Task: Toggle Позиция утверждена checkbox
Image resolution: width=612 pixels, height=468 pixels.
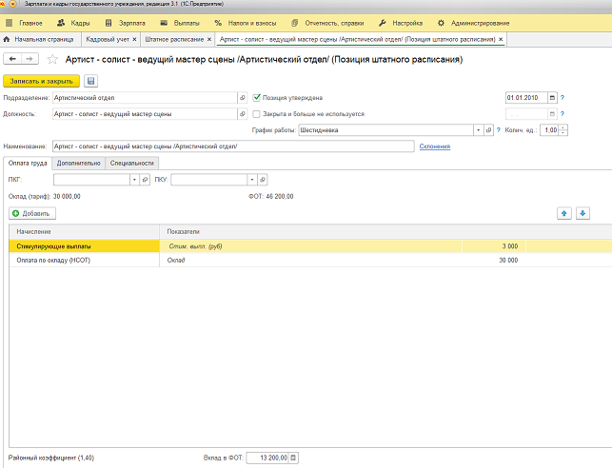Action: pyautogui.click(x=256, y=97)
